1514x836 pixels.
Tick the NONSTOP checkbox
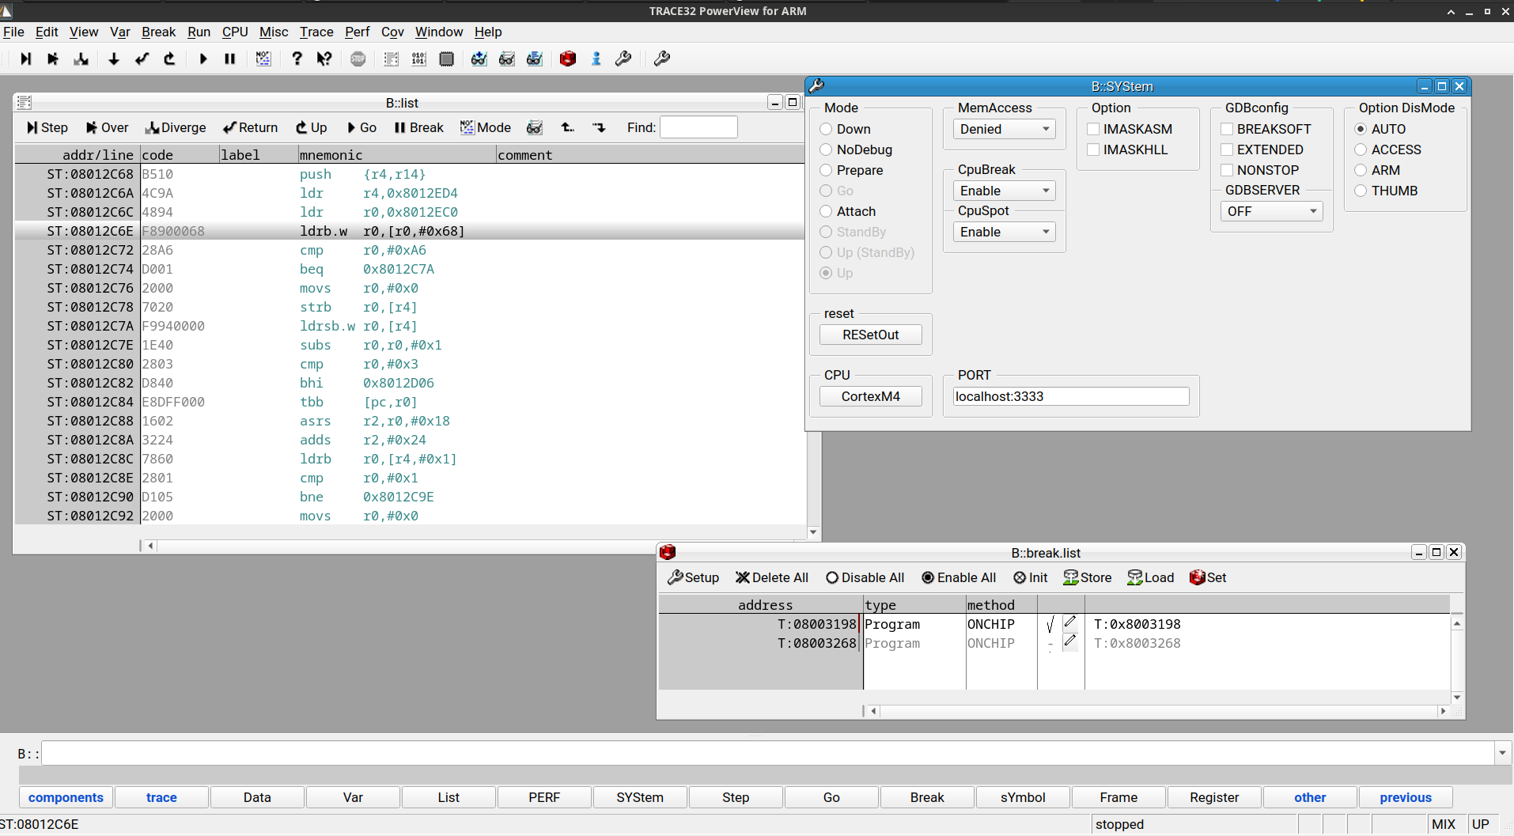click(x=1227, y=170)
